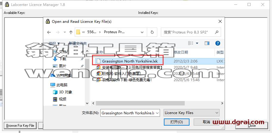Click sidebar scroll down arrow
The height and width of the screenshot is (133, 272).
tap(87, 103)
